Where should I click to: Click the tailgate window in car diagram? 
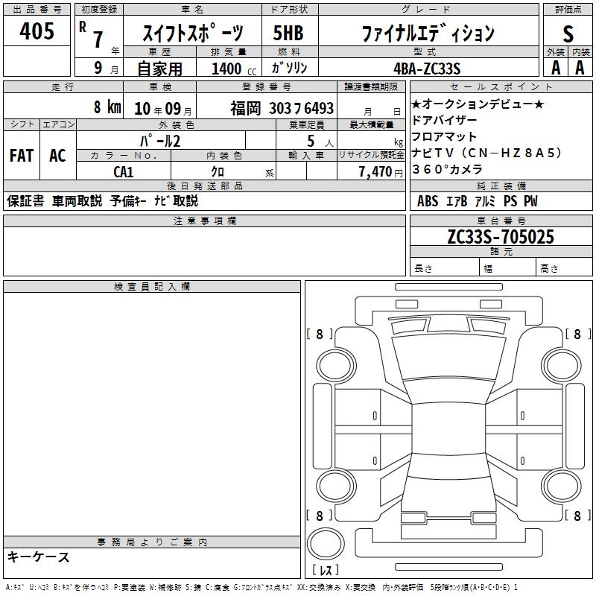click(x=449, y=466)
